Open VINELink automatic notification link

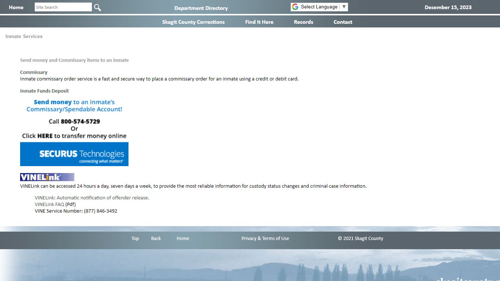[x=92, y=198]
